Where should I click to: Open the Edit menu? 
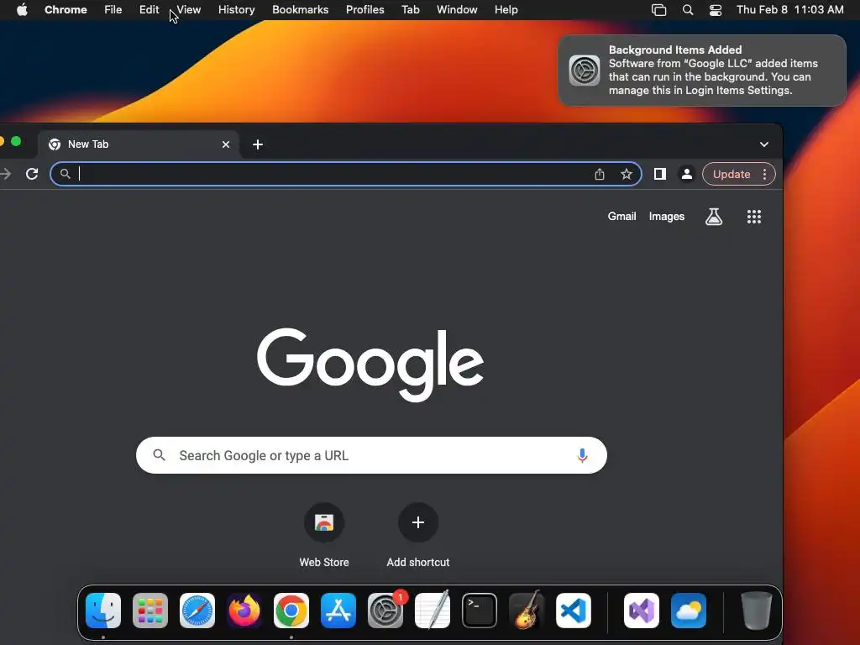tap(149, 10)
